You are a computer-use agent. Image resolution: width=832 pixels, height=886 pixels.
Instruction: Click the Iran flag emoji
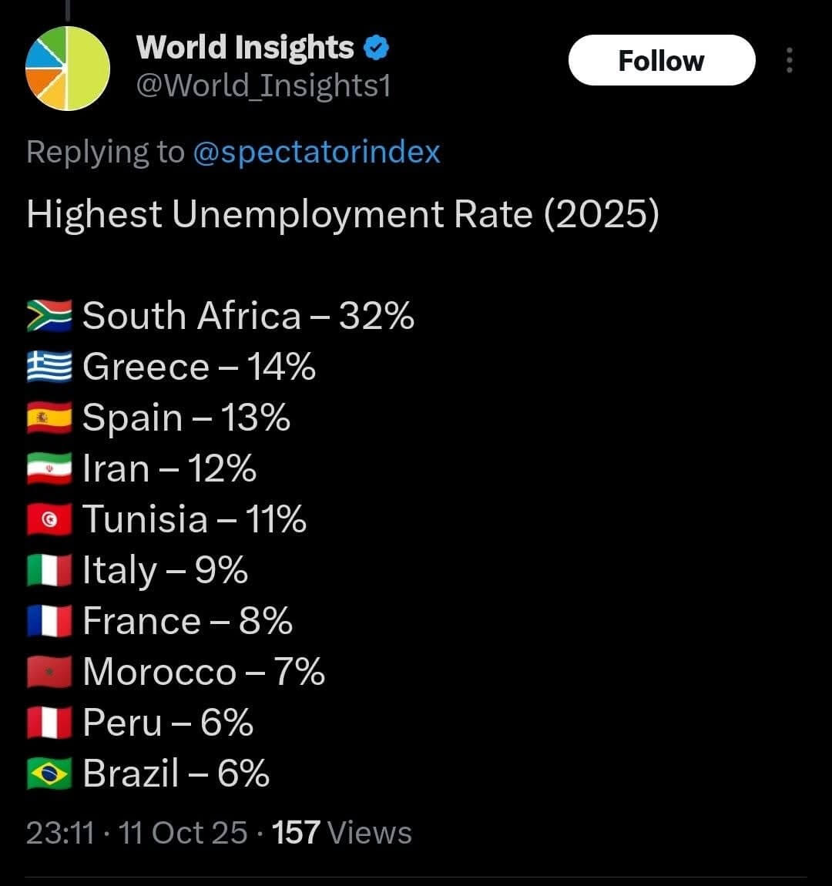click(49, 468)
